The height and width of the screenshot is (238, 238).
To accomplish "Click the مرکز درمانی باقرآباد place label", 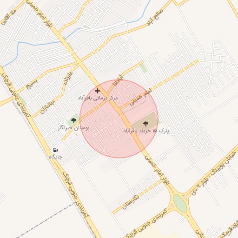I will click(98, 98).
